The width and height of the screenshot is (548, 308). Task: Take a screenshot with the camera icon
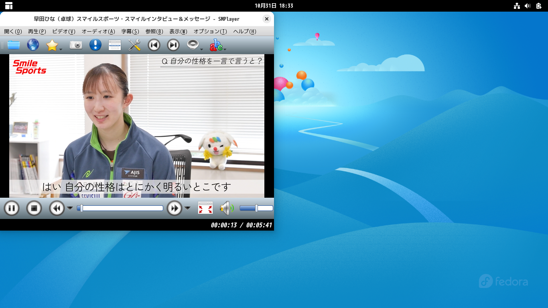coord(75,45)
